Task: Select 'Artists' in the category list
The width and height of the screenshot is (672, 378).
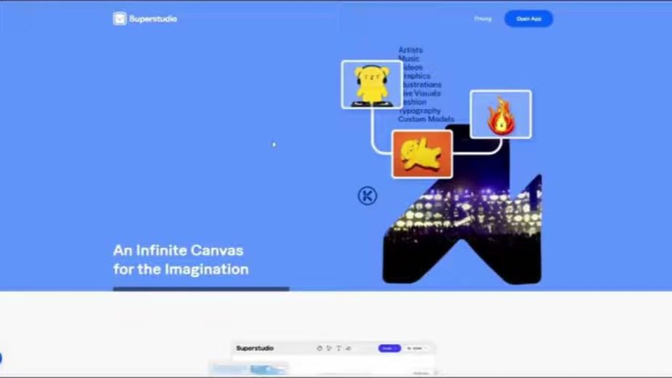Action: [x=410, y=50]
